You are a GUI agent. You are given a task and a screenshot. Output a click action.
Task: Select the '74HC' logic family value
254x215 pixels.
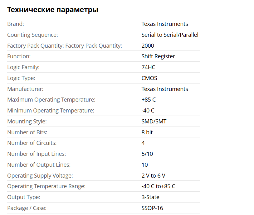tap(148, 67)
